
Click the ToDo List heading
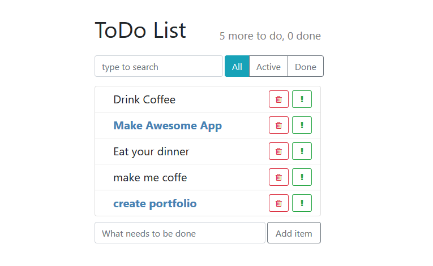pyautogui.click(x=140, y=30)
